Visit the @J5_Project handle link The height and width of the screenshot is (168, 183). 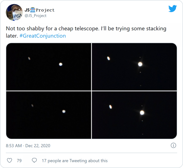(36, 16)
